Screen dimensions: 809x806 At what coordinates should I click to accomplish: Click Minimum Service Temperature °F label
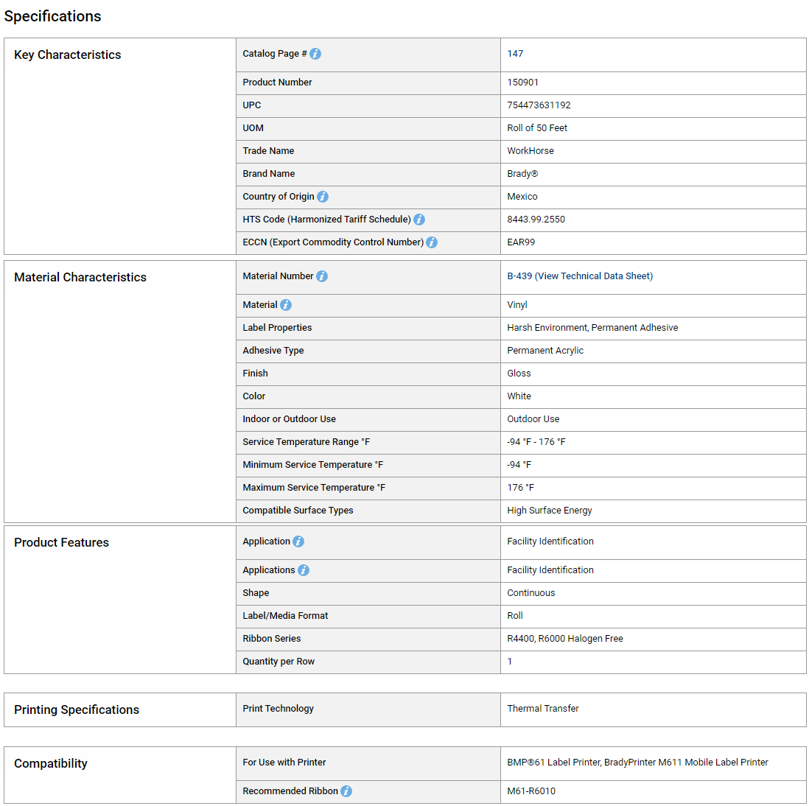[x=312, y=465]
